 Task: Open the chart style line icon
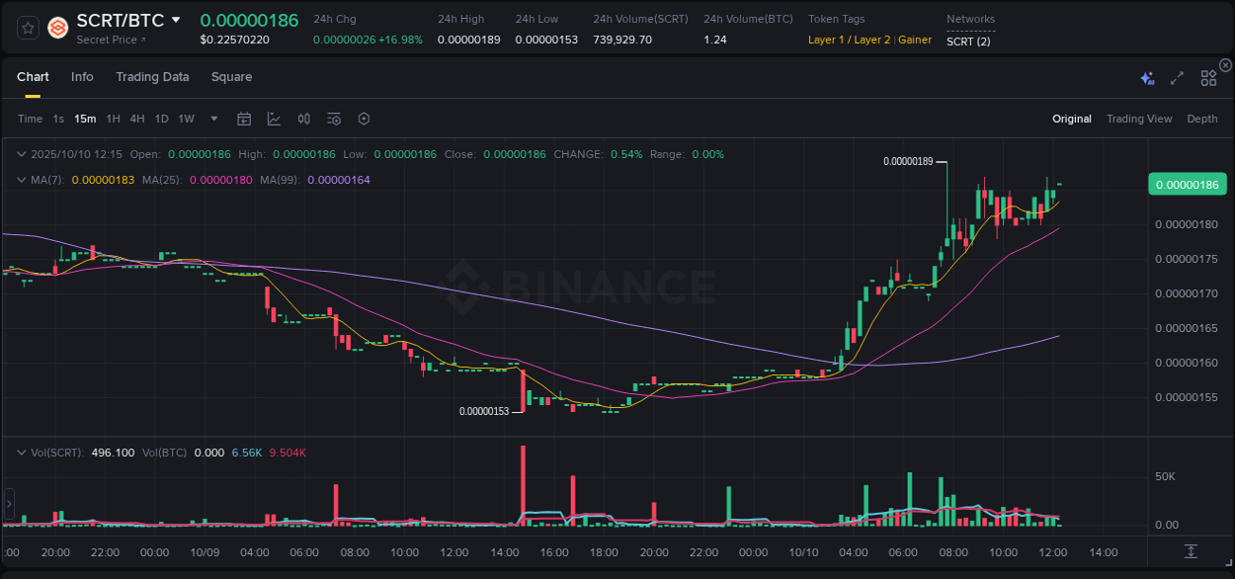(274, 119)
